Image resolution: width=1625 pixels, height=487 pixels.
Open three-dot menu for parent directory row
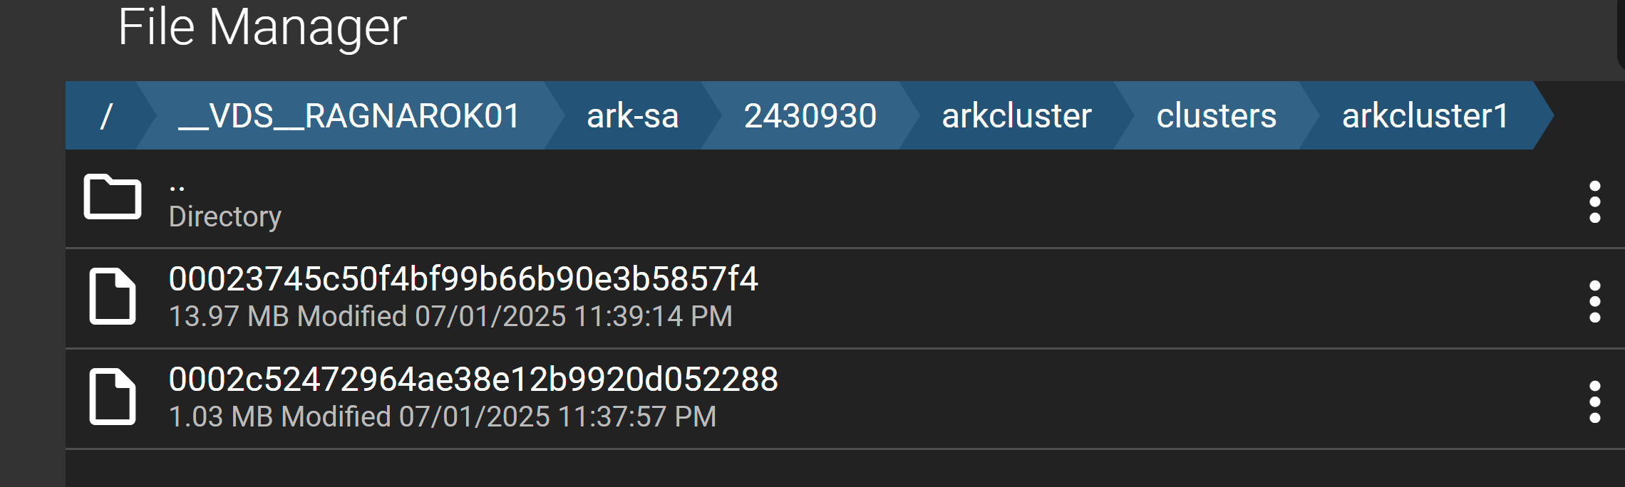pos(1595,201)
